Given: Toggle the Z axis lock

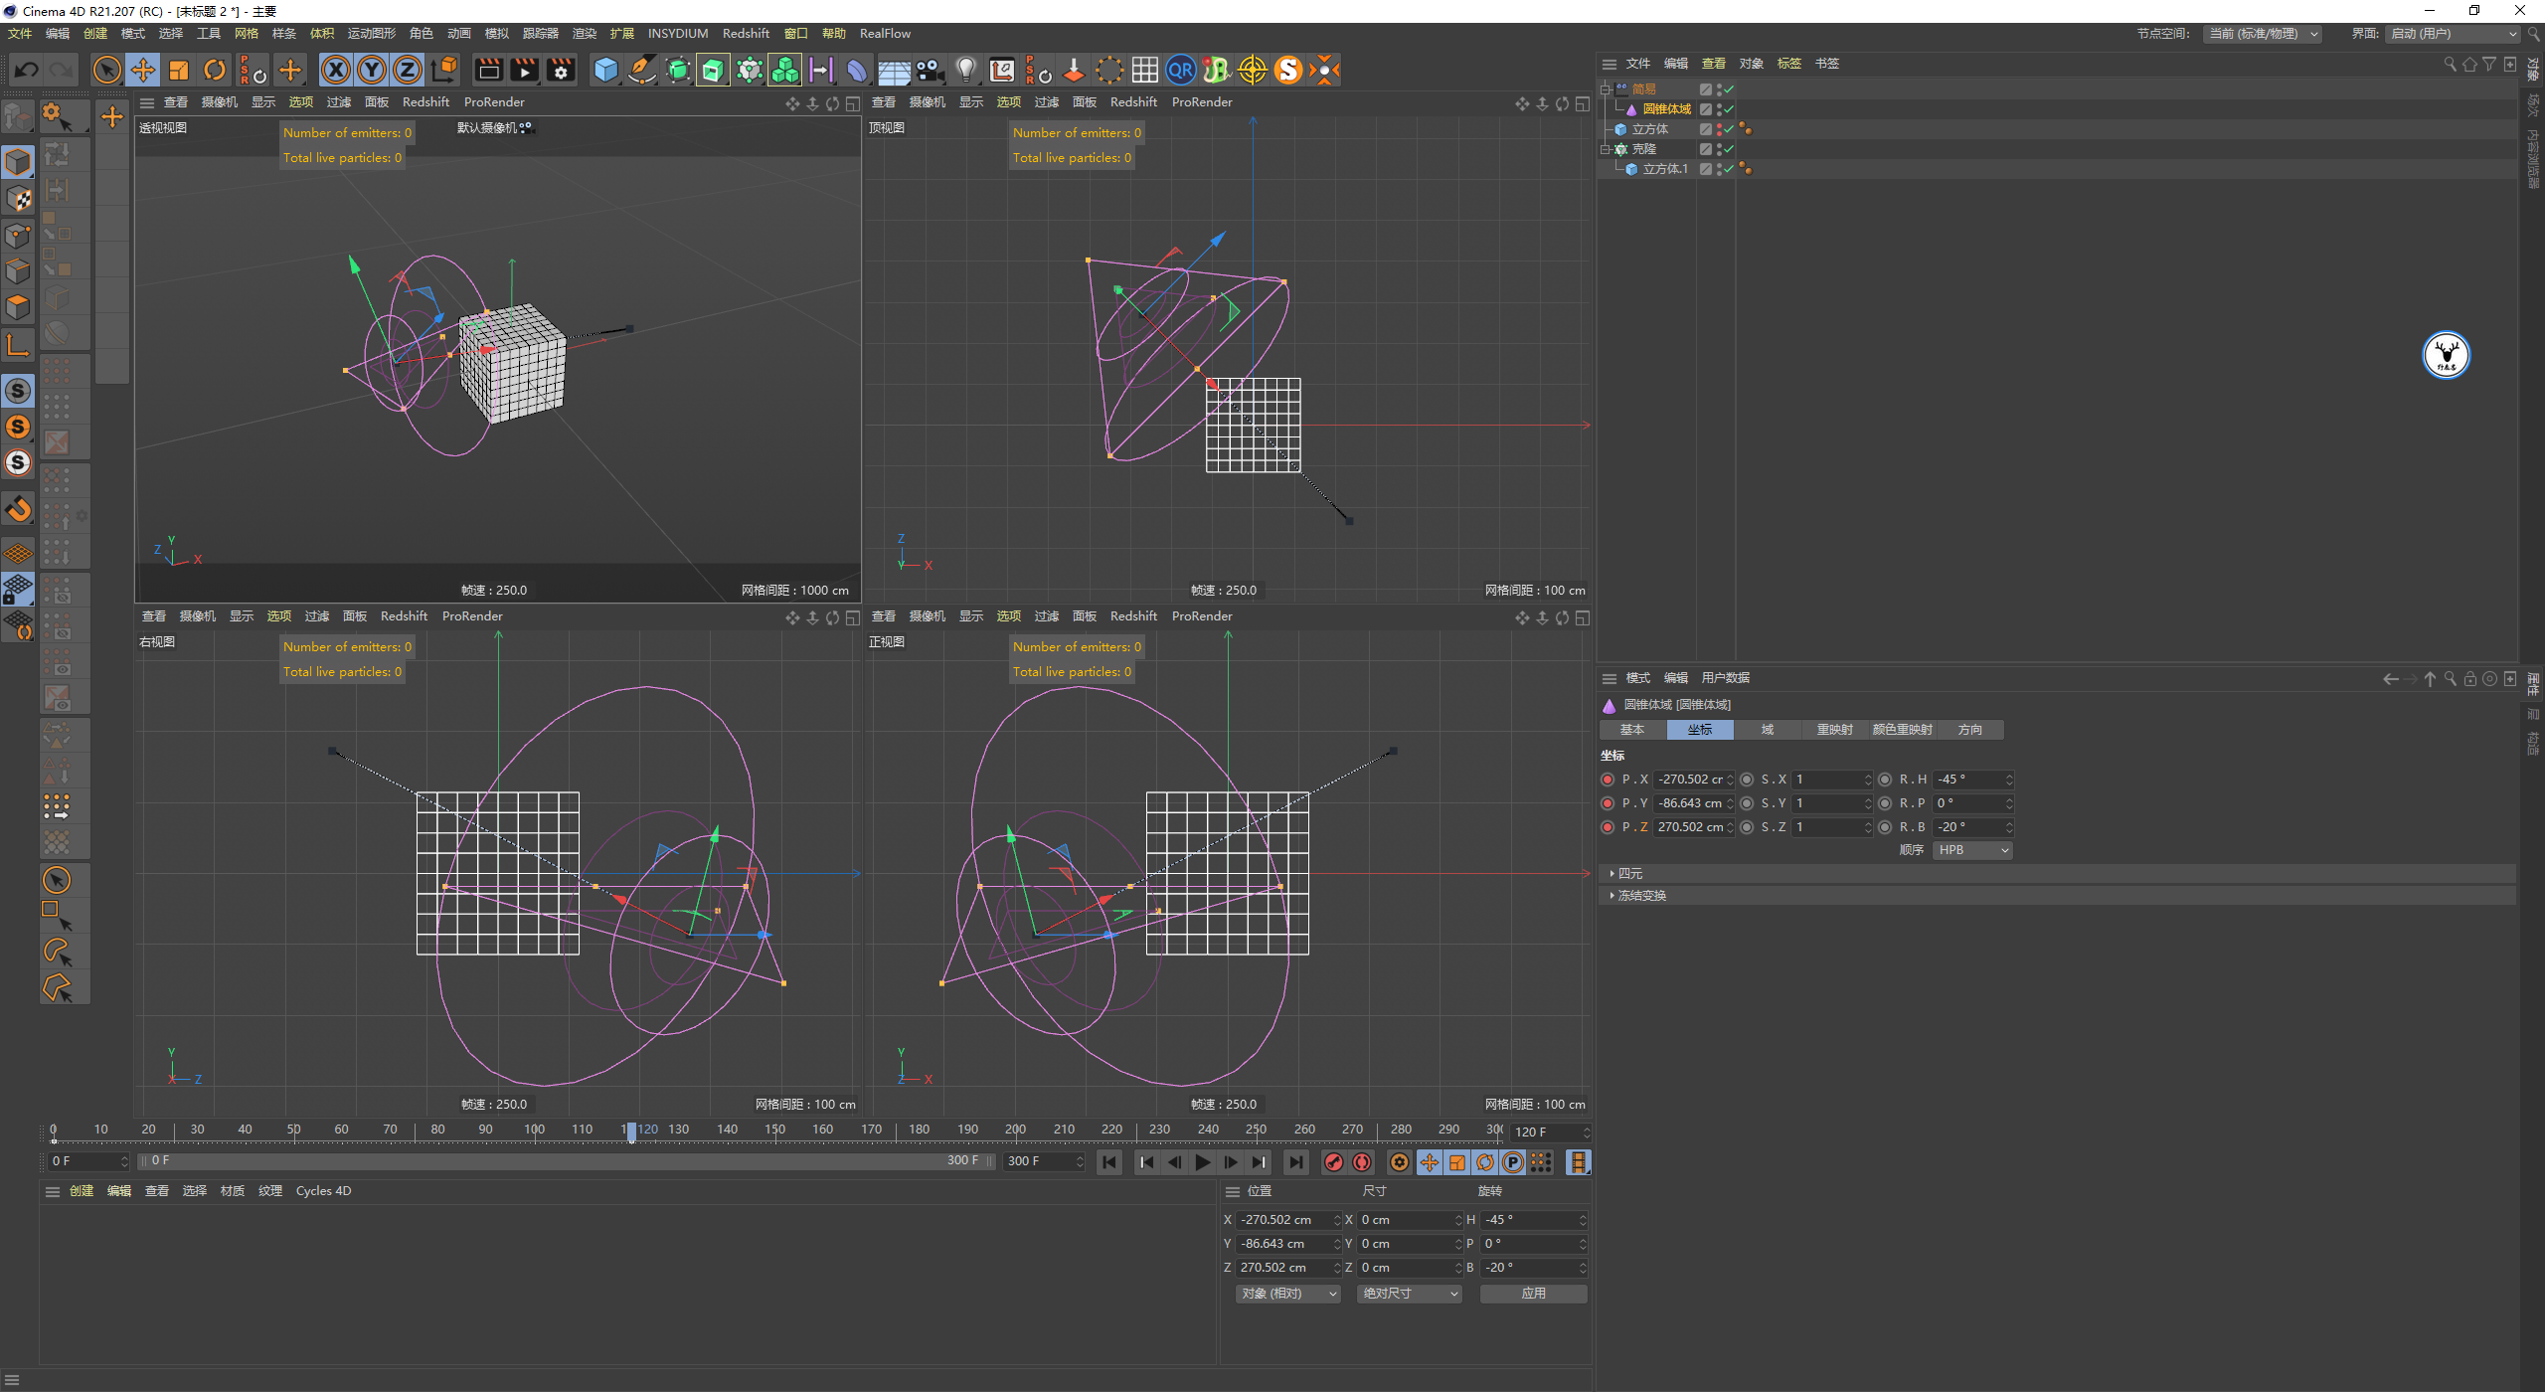Looking at the screenshot, I should click(x=408, y=70).
